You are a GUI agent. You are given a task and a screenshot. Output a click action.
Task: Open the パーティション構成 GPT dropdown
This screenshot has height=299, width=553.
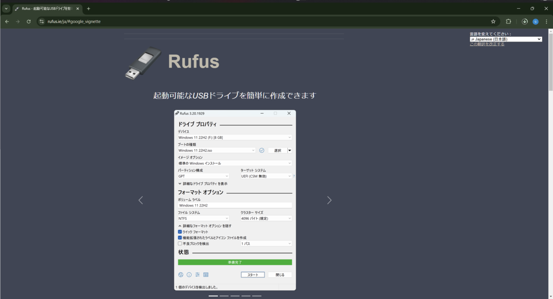pos(204,176)
